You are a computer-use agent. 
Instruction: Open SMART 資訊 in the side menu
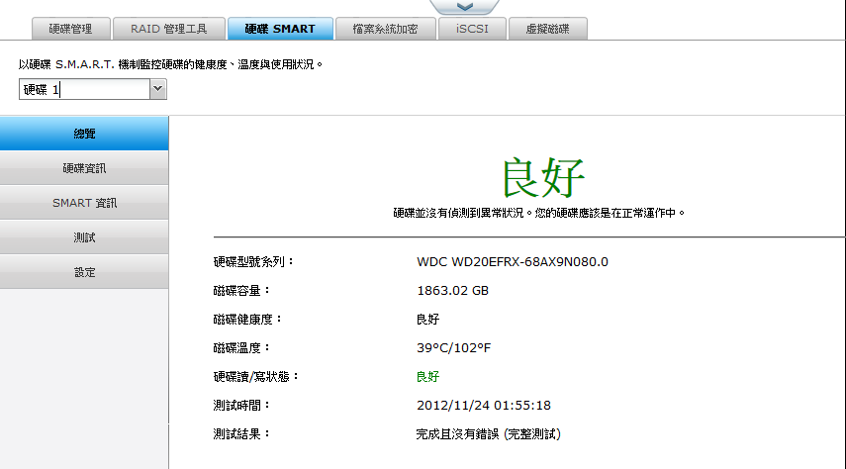[84, 203]
